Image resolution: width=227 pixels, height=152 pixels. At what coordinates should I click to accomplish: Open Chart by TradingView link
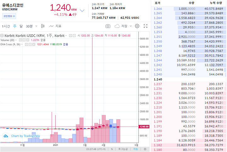[26, 136]
